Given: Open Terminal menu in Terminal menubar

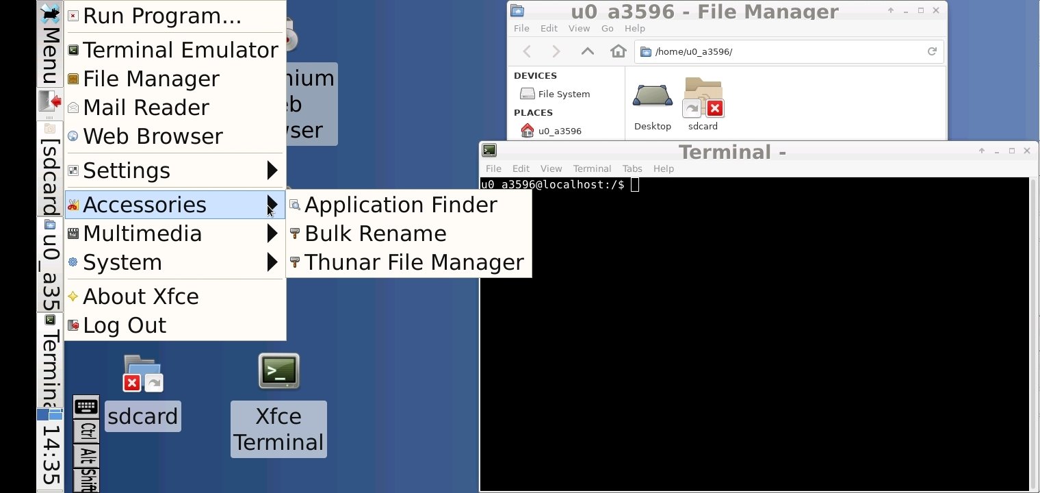Looking at the screenshot, I should [592, 168].
